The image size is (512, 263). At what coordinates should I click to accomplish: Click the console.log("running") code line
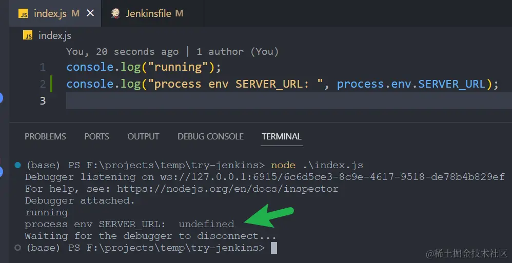(x=144, y=67)
